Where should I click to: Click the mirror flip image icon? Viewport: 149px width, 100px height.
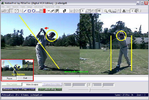point(124,11)
